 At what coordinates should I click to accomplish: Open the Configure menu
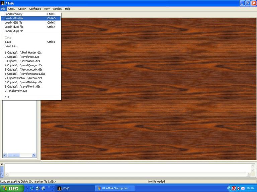click(x=35, y=9)
